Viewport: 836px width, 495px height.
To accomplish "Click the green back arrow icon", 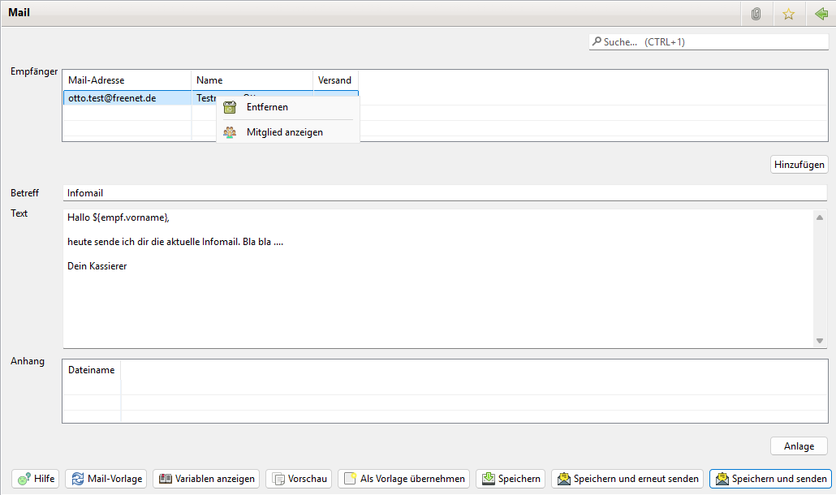I will point(821,14).
